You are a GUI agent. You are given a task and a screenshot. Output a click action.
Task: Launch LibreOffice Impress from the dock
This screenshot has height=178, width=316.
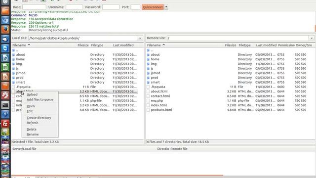[5, 77]
